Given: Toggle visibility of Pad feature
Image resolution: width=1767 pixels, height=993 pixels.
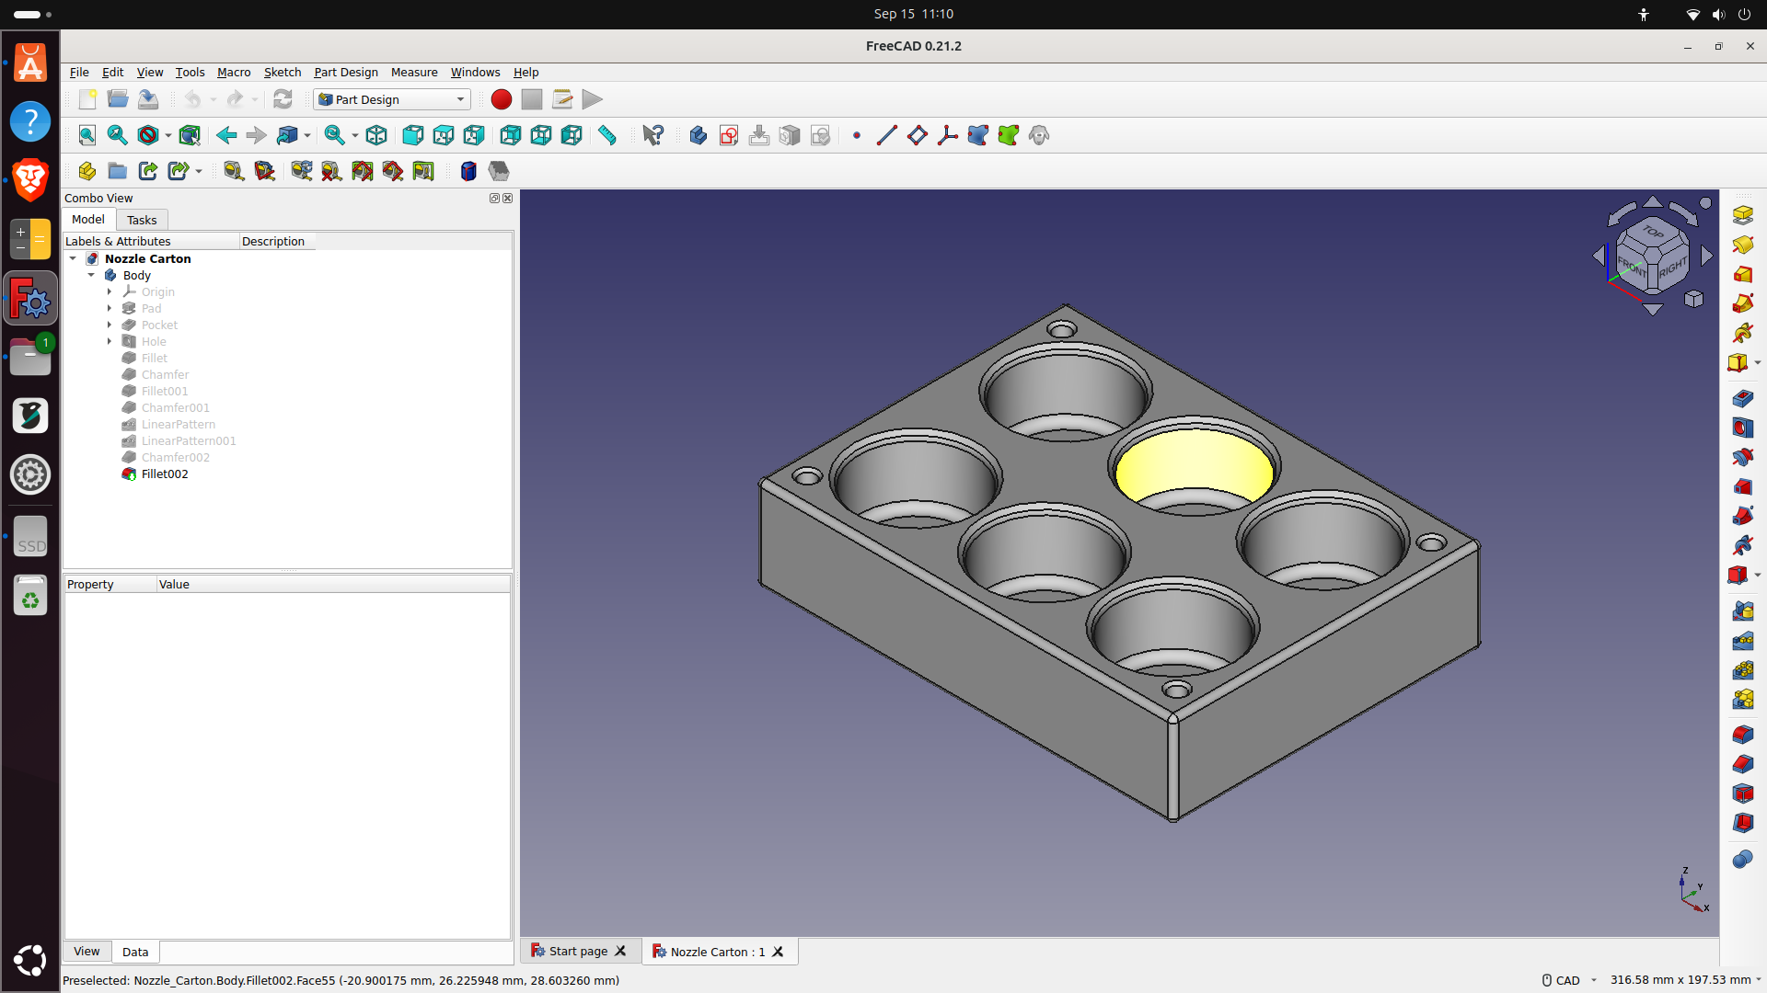Looking at the screenshot, I should pos(151,309).
